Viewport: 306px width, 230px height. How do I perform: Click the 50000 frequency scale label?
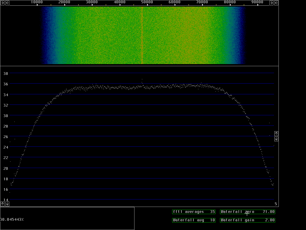pyautogui.click(x=147, y=2)
